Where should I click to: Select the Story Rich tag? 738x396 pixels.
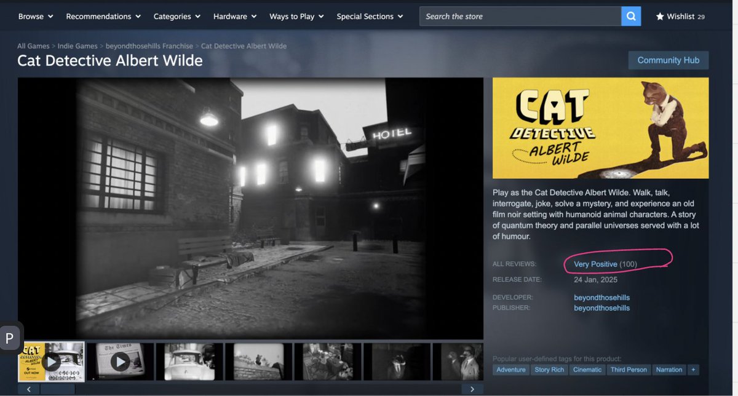(549, 370)
